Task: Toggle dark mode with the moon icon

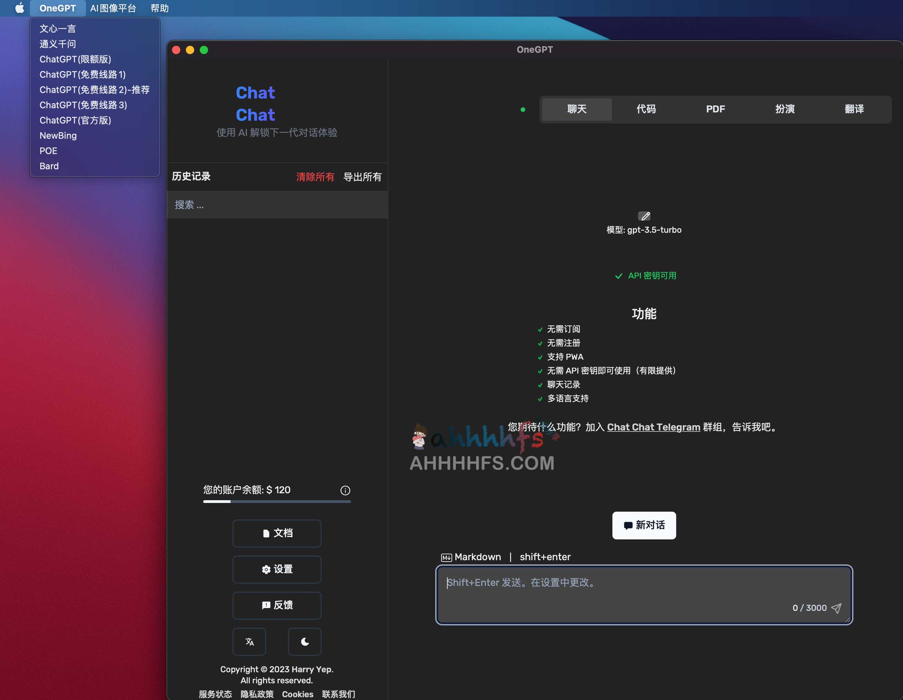Action: (x=304, y=642)
